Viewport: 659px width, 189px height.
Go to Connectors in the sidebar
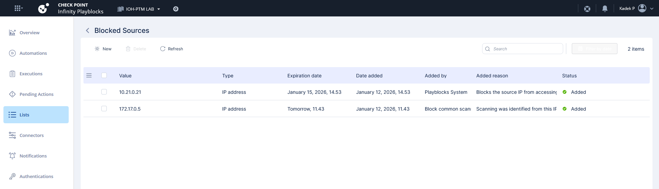click(32, 135)
